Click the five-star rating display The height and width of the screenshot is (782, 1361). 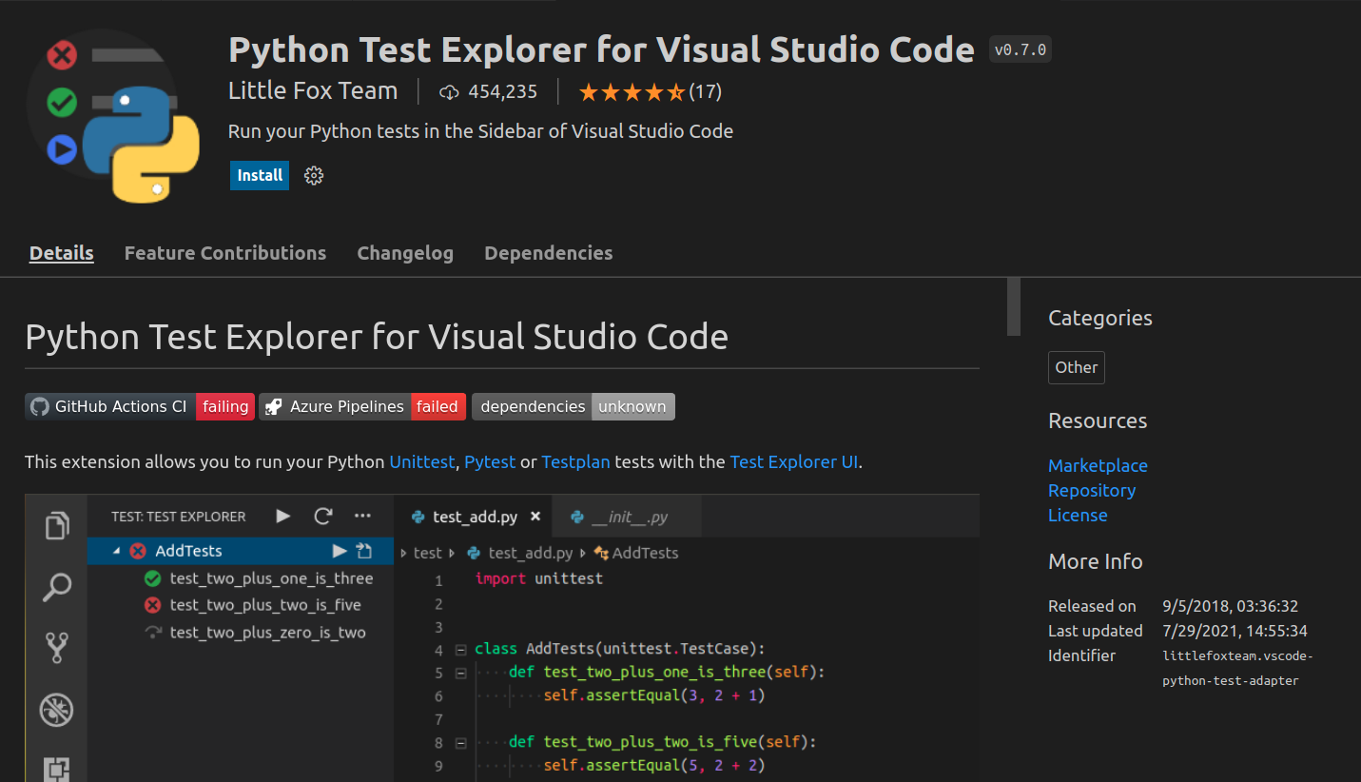(x=631, y=92)
